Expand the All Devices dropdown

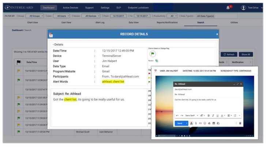tap(90, 16)
